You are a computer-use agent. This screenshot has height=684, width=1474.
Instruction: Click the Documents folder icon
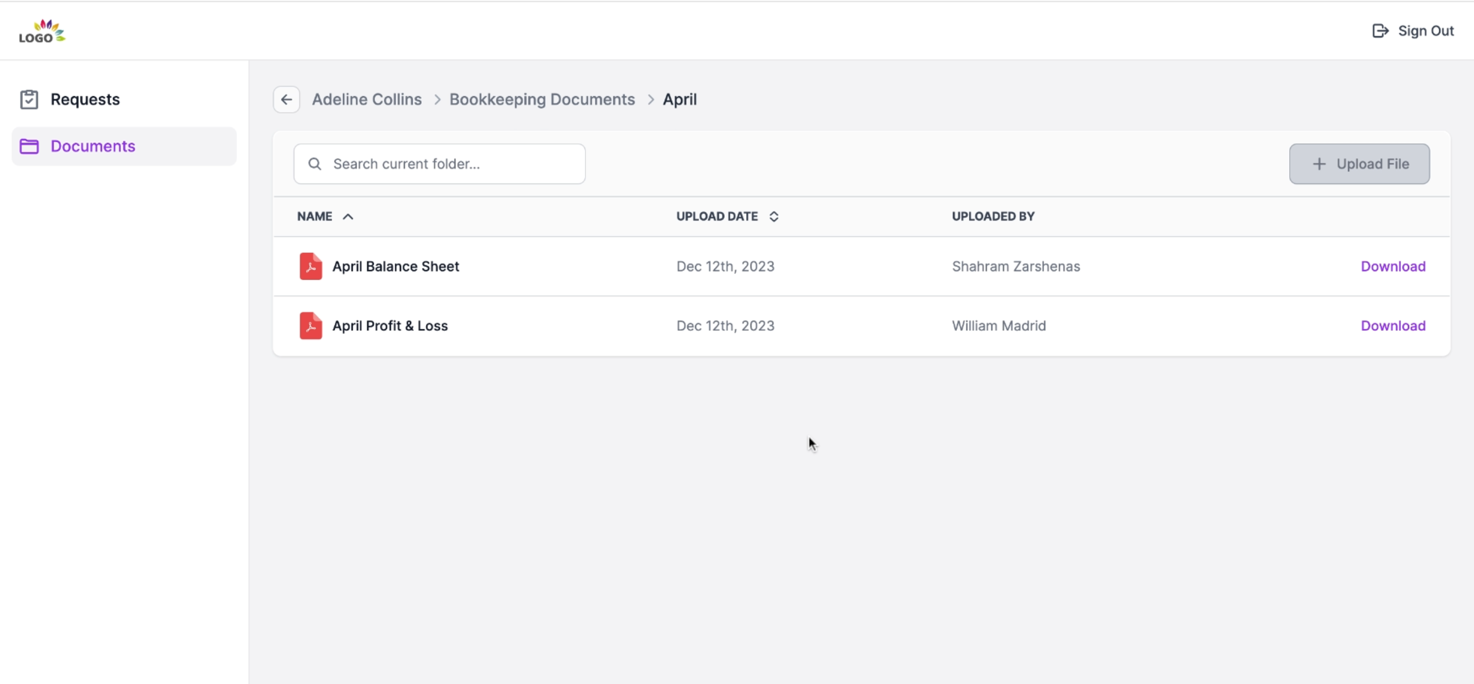(29, 146)
